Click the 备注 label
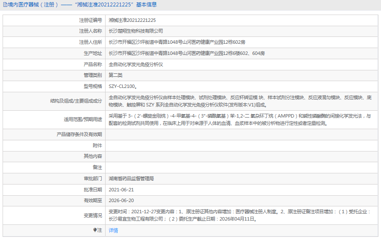This screenshot has height=239, width=381. point(97,167)
